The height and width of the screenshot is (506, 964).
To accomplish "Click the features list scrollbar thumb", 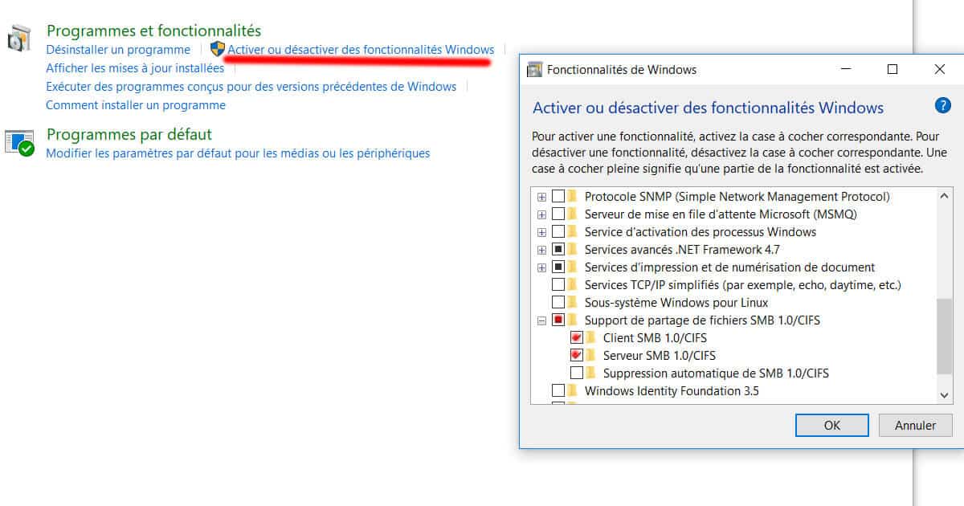I will 944,336.
